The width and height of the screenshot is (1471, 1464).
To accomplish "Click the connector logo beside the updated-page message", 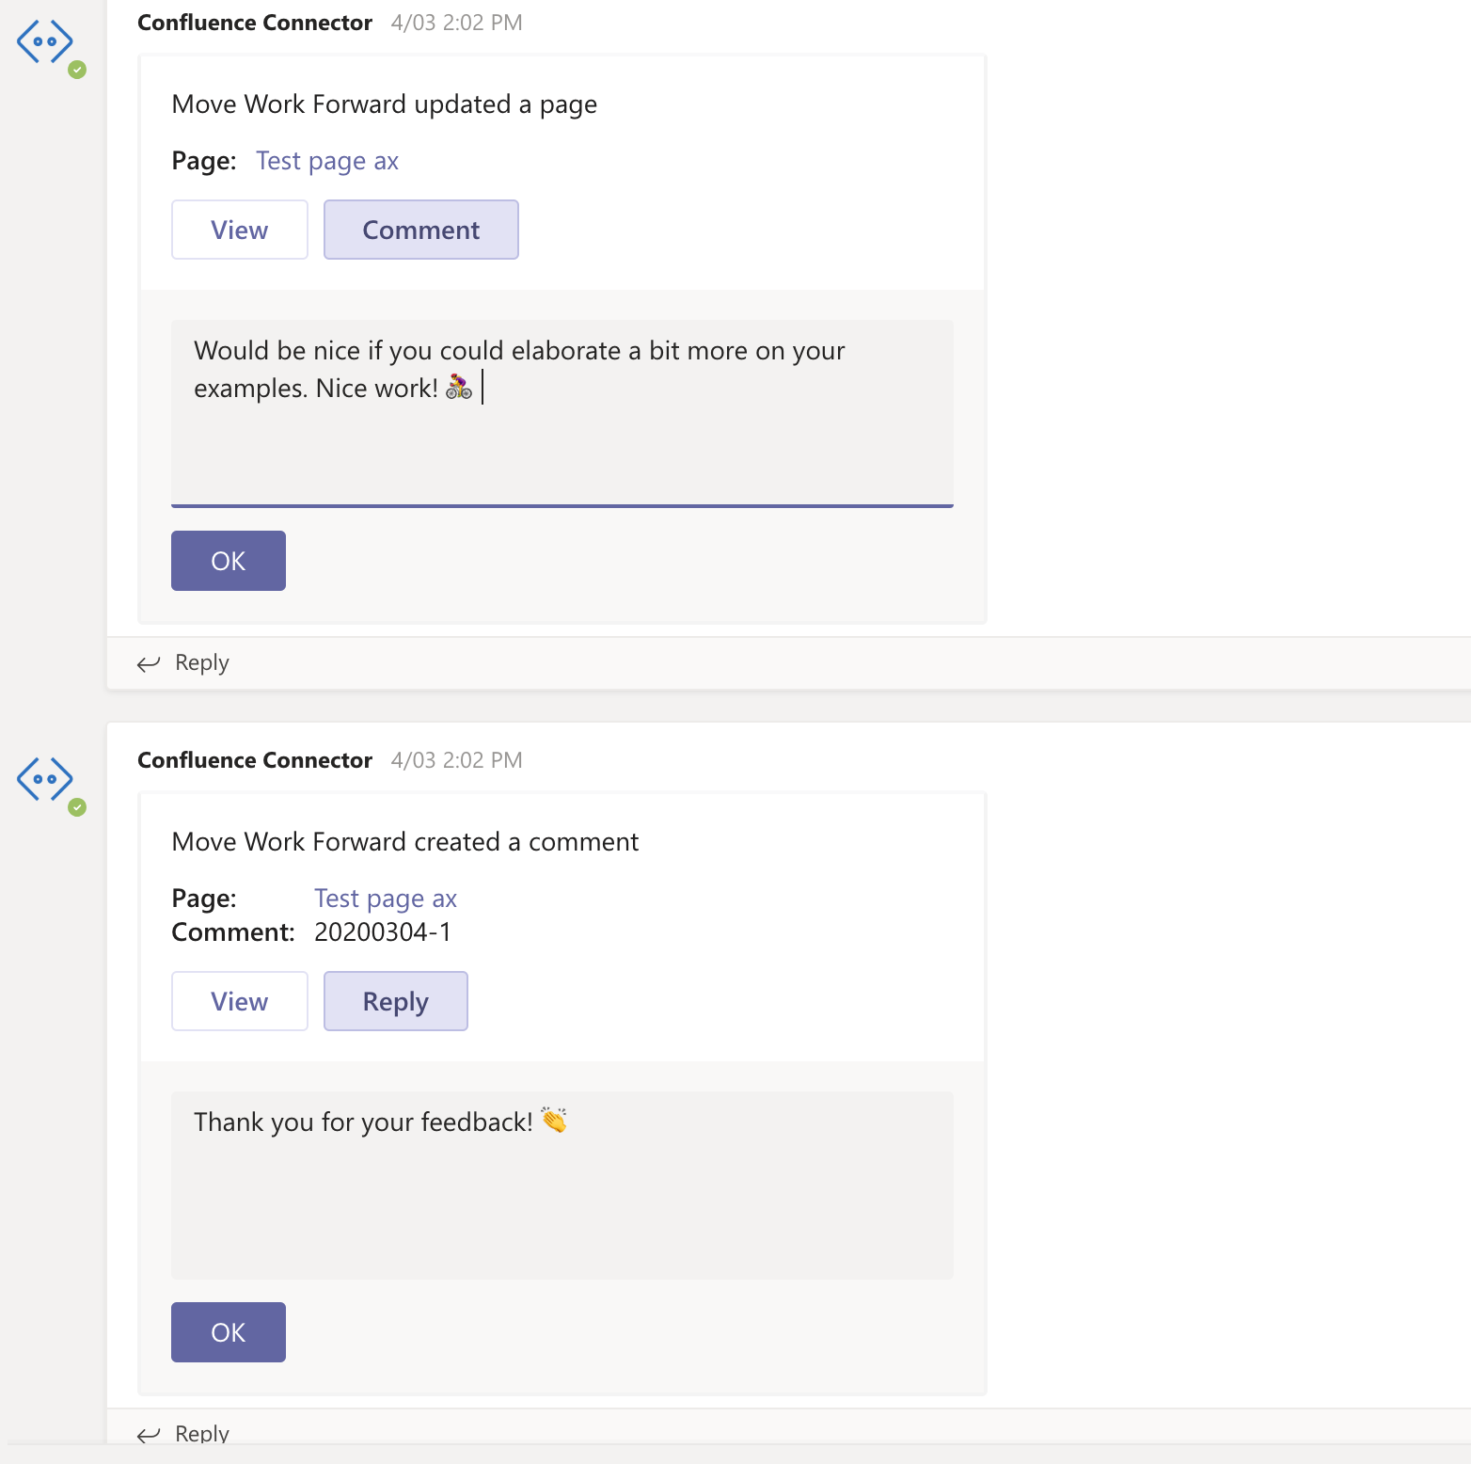I will point(45,41).
